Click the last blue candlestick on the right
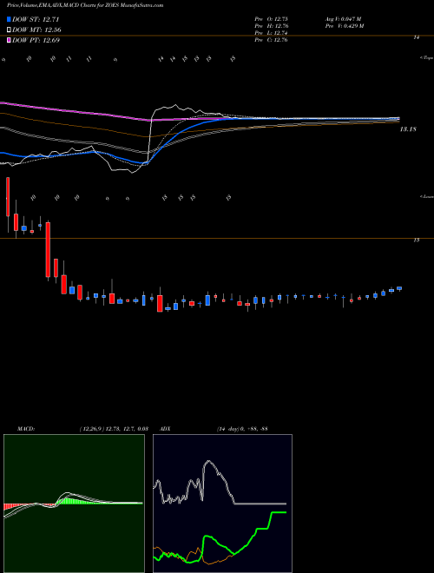The image size is (434, 573). click(399, 289)
